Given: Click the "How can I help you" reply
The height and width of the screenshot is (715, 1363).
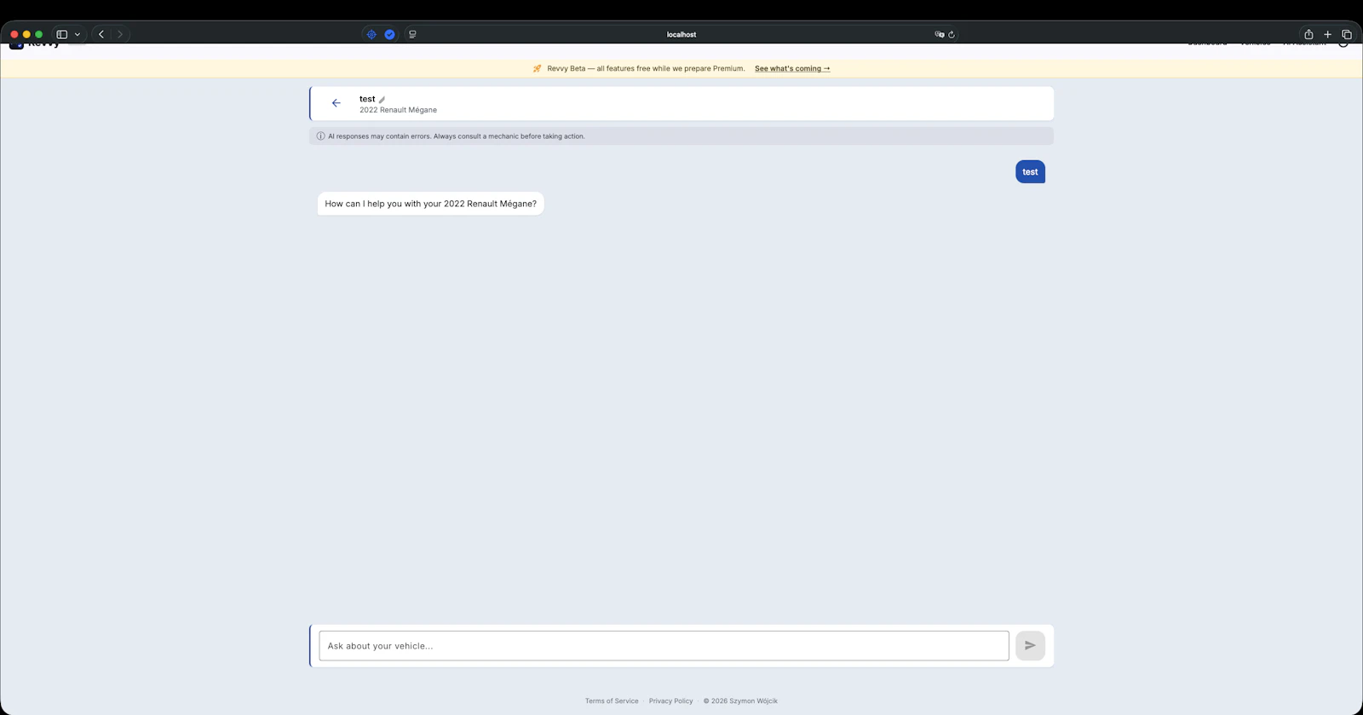Looking at the screenshot, I should point(430,204).
